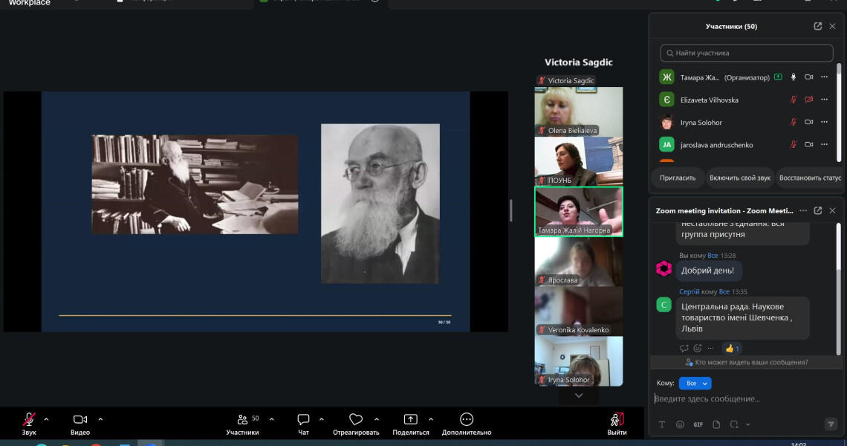This screenshot has height=446, width=847.
Task: Open text formatting options in chat
Action: click(662, 424)
